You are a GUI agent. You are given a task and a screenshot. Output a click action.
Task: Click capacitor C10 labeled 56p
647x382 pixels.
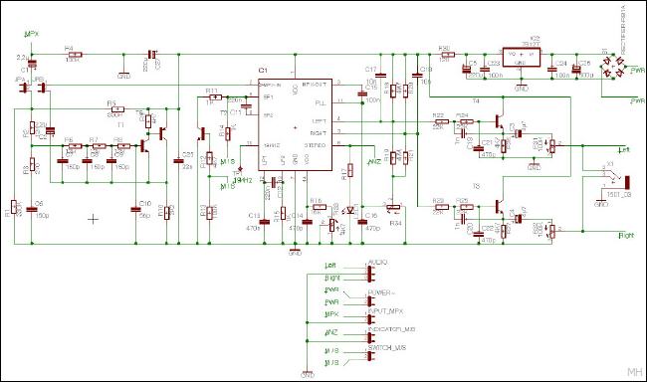click(x=135, y=210)
